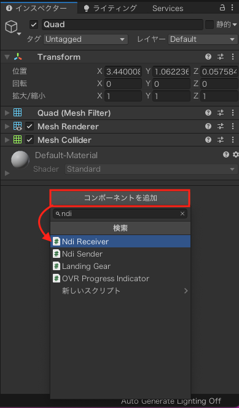Open Mesh Collider help icon
Image resolution: width=239 pixels, height=408 pixels.
point(208,140)
